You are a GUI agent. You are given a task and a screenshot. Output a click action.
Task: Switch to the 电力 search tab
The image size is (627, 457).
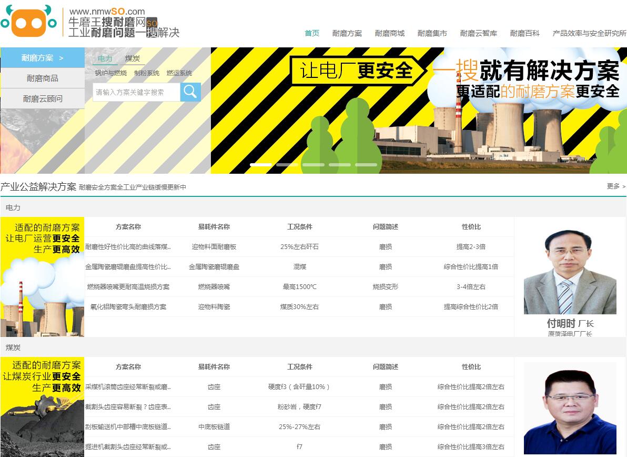click(x=105, y=58)
